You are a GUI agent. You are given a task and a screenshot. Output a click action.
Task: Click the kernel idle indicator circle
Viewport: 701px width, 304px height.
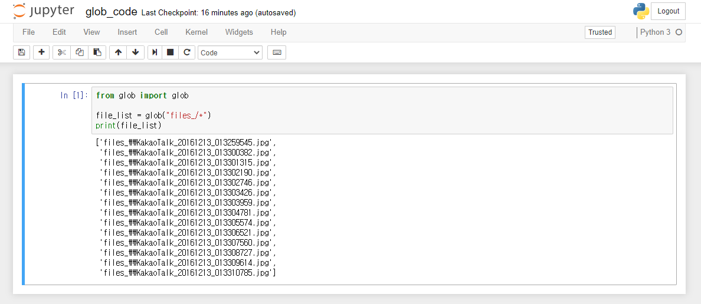[x=679, y=32]
